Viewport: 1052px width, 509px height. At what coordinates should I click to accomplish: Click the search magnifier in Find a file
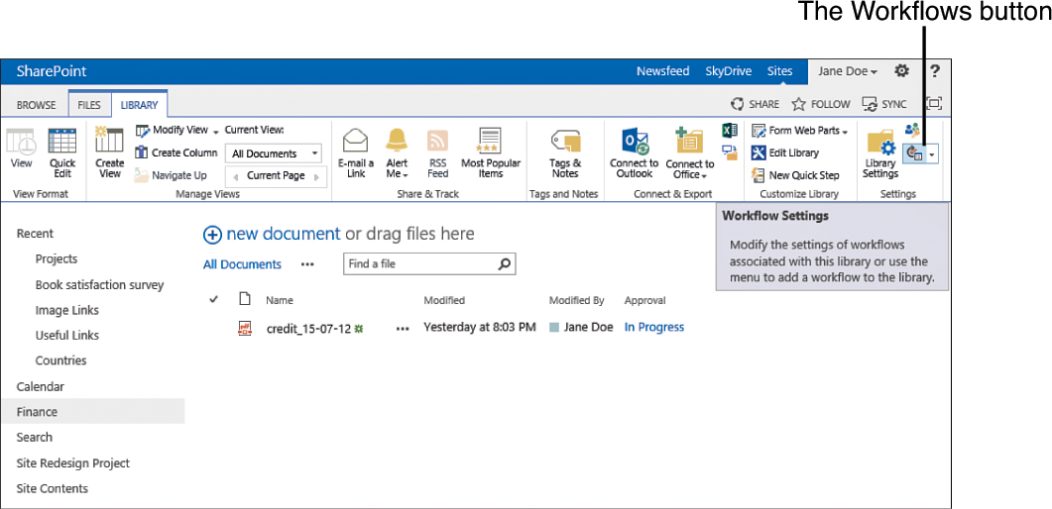coord(505,263)
